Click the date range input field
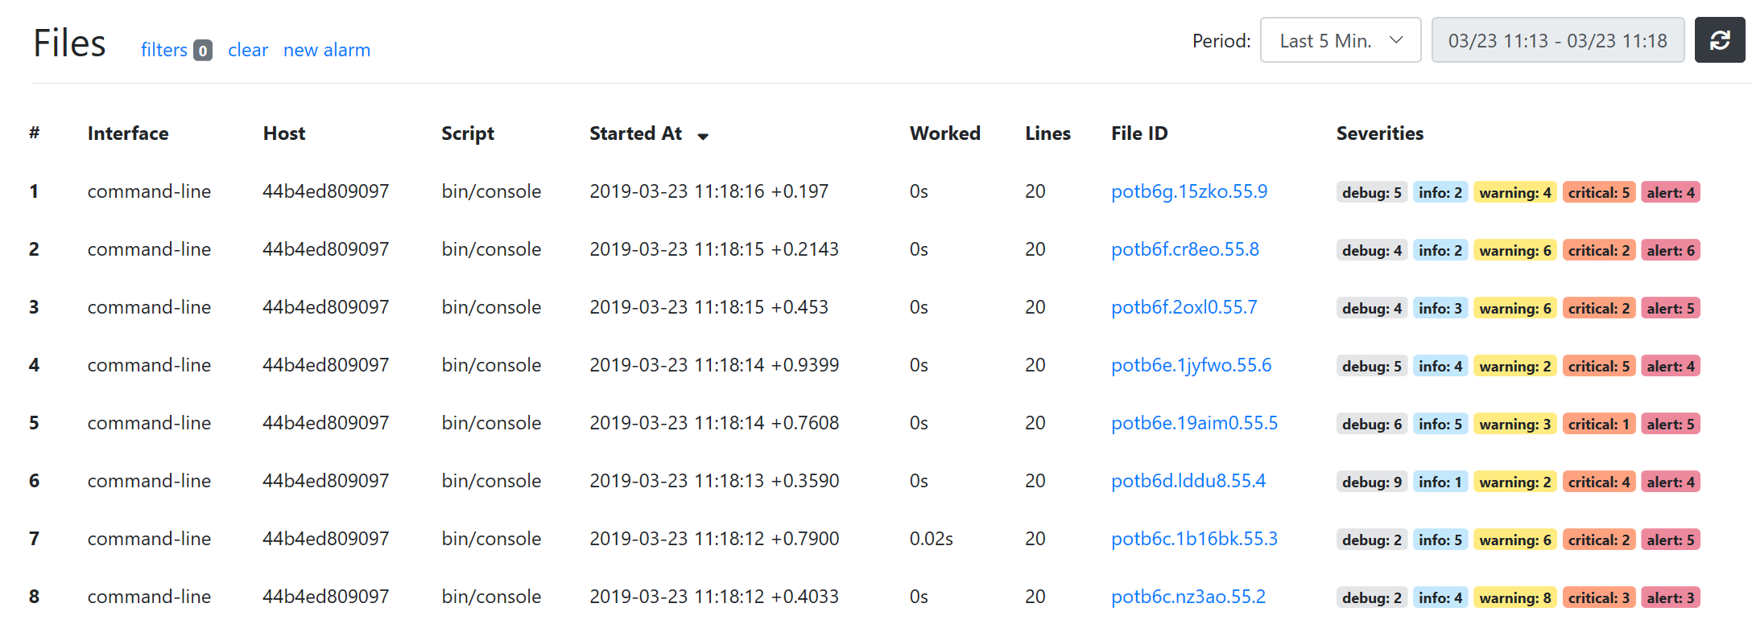 [1557, 40]
